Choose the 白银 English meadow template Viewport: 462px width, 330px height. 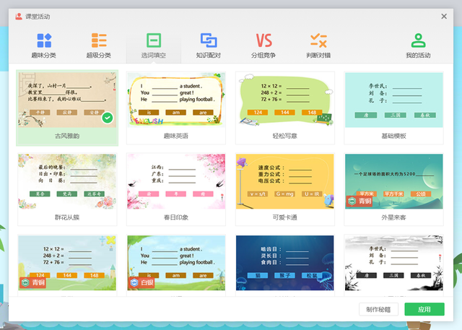tap(176, 263)
